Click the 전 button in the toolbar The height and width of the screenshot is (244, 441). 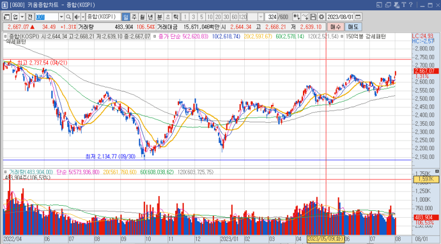(30, 17)
